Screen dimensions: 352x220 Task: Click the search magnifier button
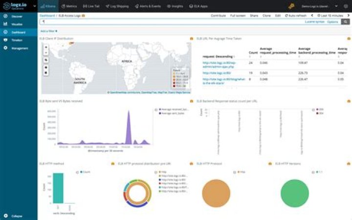click(x=346, y=22)
